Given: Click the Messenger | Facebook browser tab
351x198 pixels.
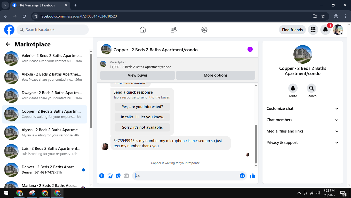Looking at the screenshot, I should coord(40,5).
